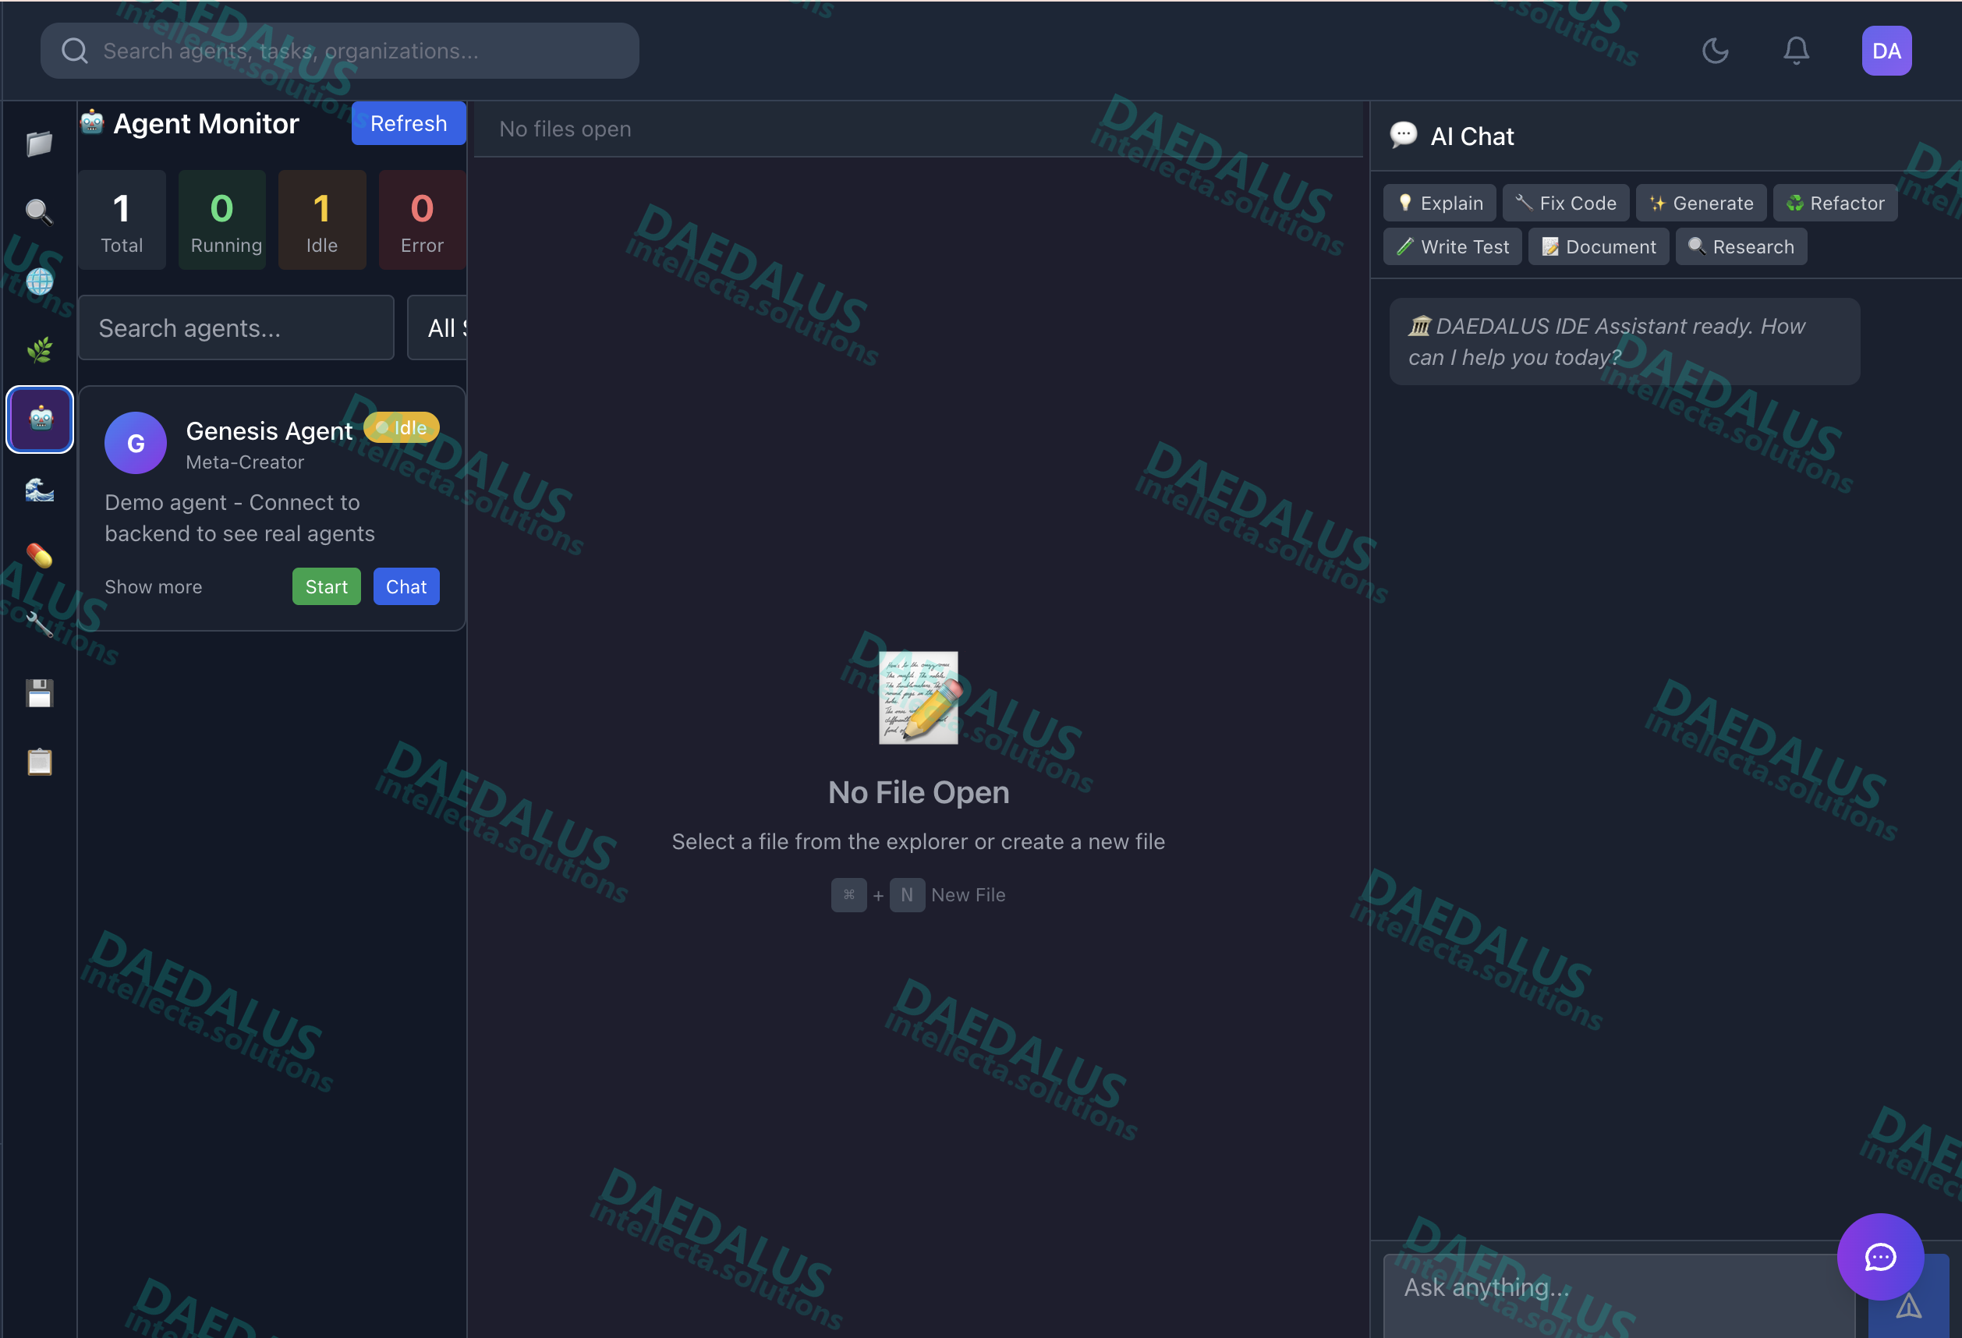This screenshot has width=1962, height=1338.
Task: Click the Agent Monitor panel title
Action: click(206, 123)
